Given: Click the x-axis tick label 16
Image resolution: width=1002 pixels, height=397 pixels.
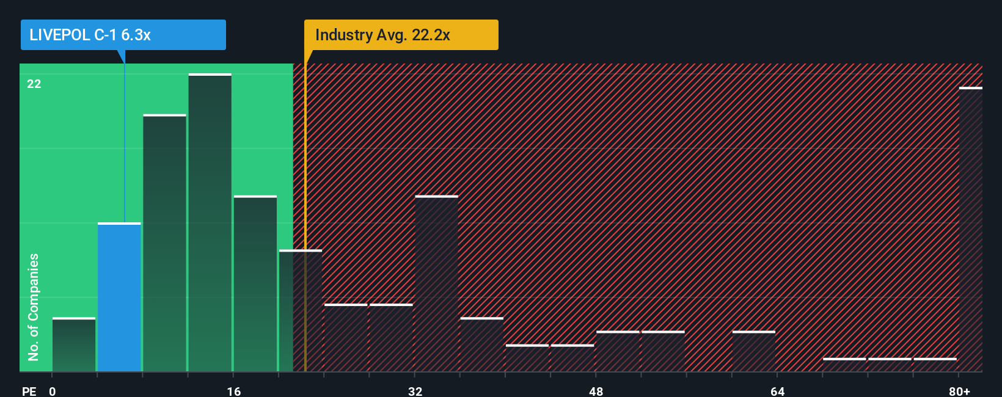Looking at the screenshot, I should (x=234, y=392).
